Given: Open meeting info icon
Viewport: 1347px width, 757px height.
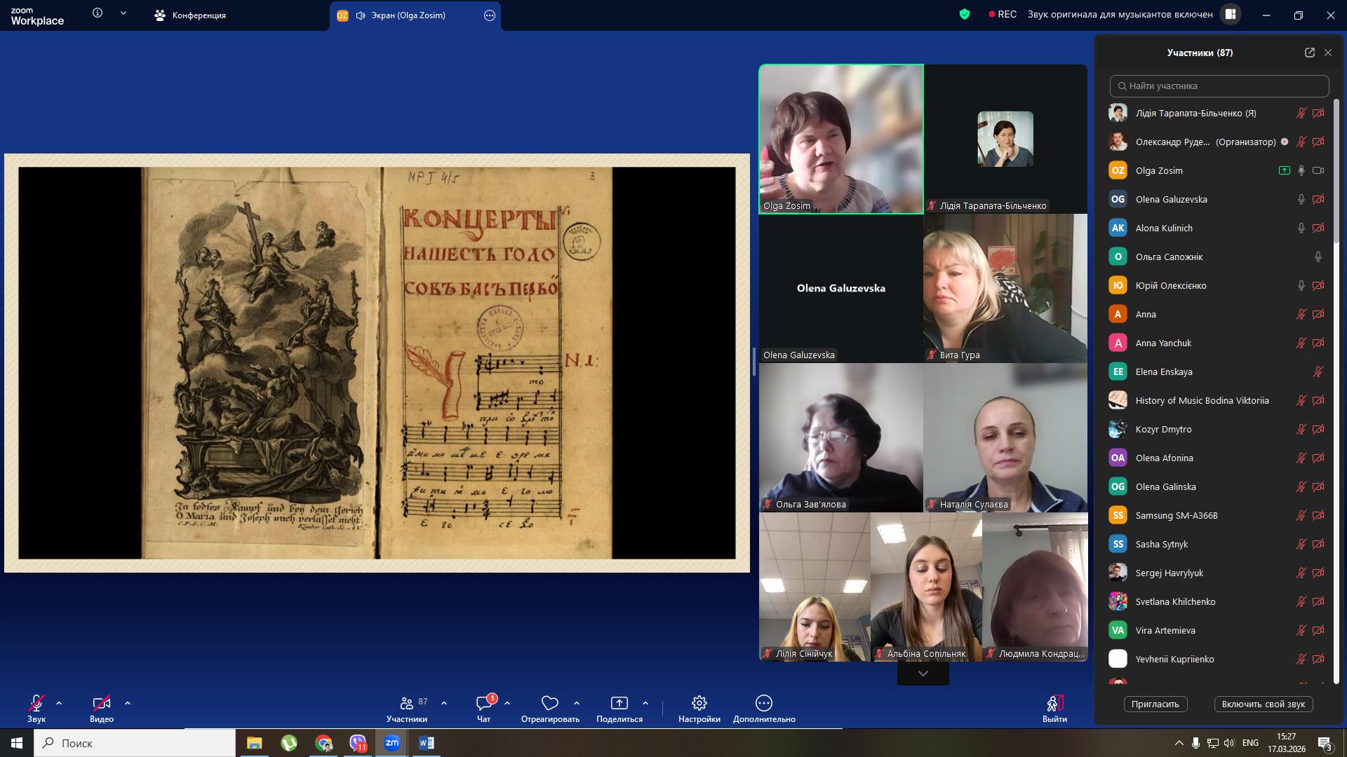Looking at the screenshot, I should tap(98, 13).
